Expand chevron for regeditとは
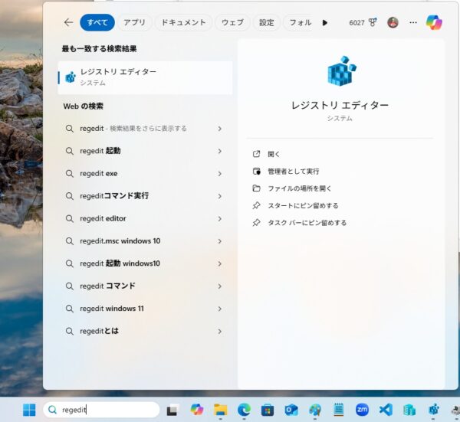The height and width of the screenshot is (422, 460). pyautogui.click(x=220, y=331)
